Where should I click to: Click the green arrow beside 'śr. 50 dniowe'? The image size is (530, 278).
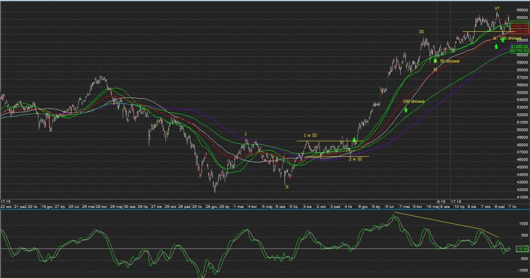435,60
